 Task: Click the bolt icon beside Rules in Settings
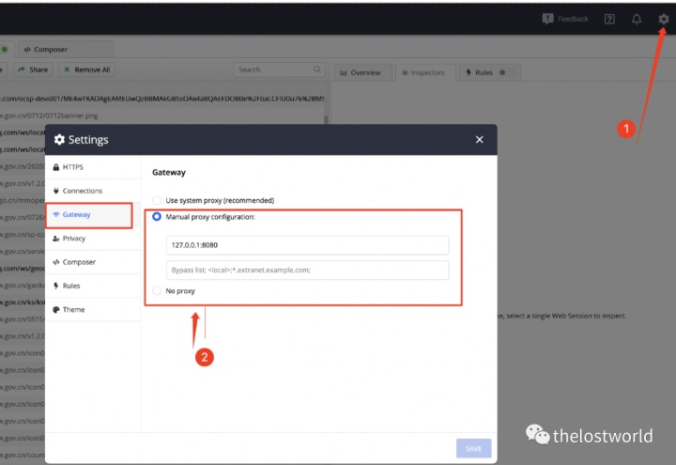pos(56,286)
